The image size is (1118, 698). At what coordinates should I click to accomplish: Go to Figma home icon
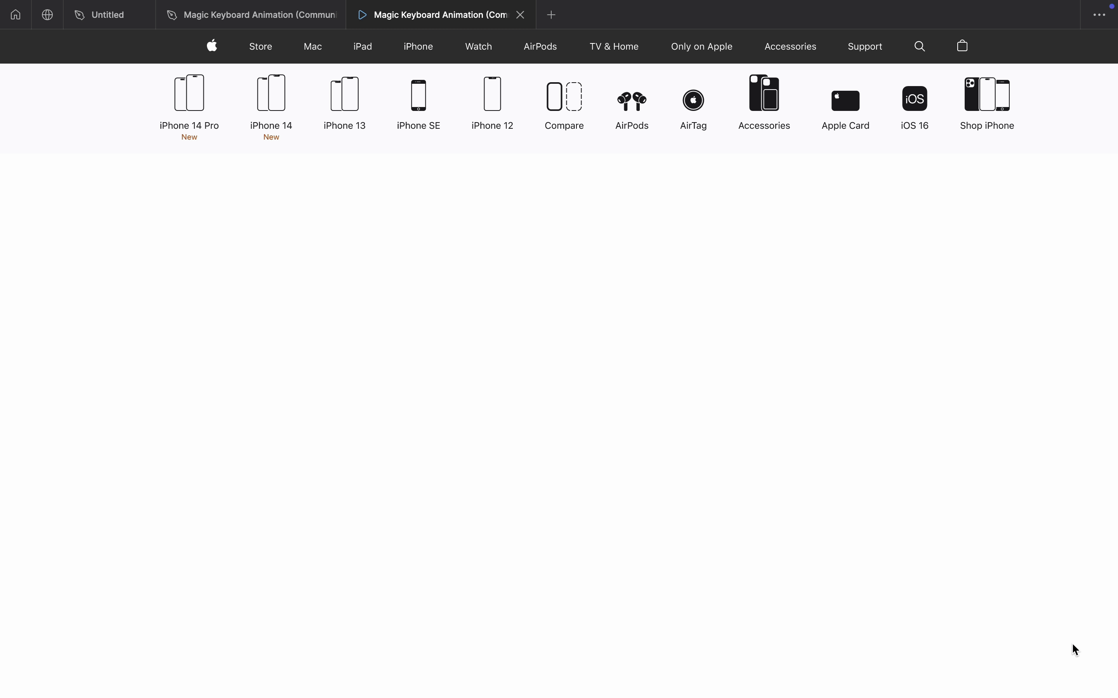coord(16,15)
